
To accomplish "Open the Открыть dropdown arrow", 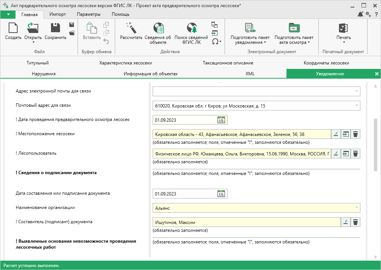I will pyautogui.click(x=33, y=42).
